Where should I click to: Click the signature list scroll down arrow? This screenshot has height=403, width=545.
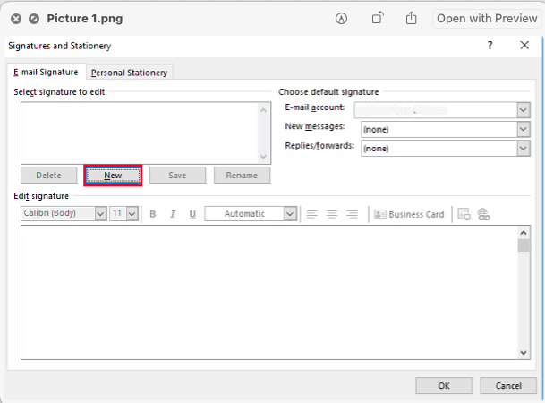[x=263, y=157]
